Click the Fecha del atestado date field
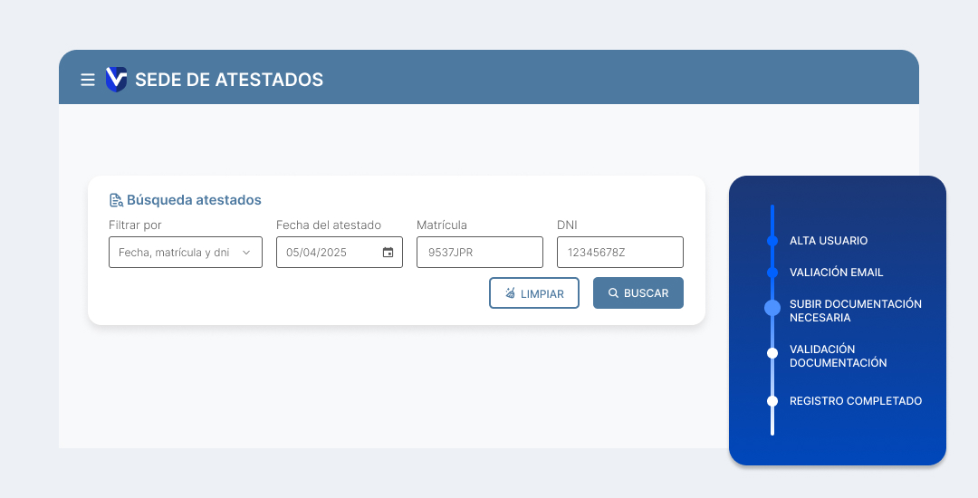Viewport: 978px width, 498px height. coord(340,253)
